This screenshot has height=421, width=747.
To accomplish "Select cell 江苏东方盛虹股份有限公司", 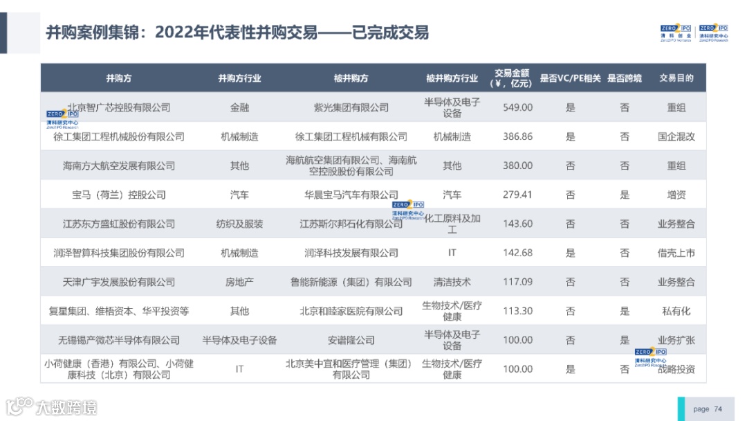I will 119,224.
